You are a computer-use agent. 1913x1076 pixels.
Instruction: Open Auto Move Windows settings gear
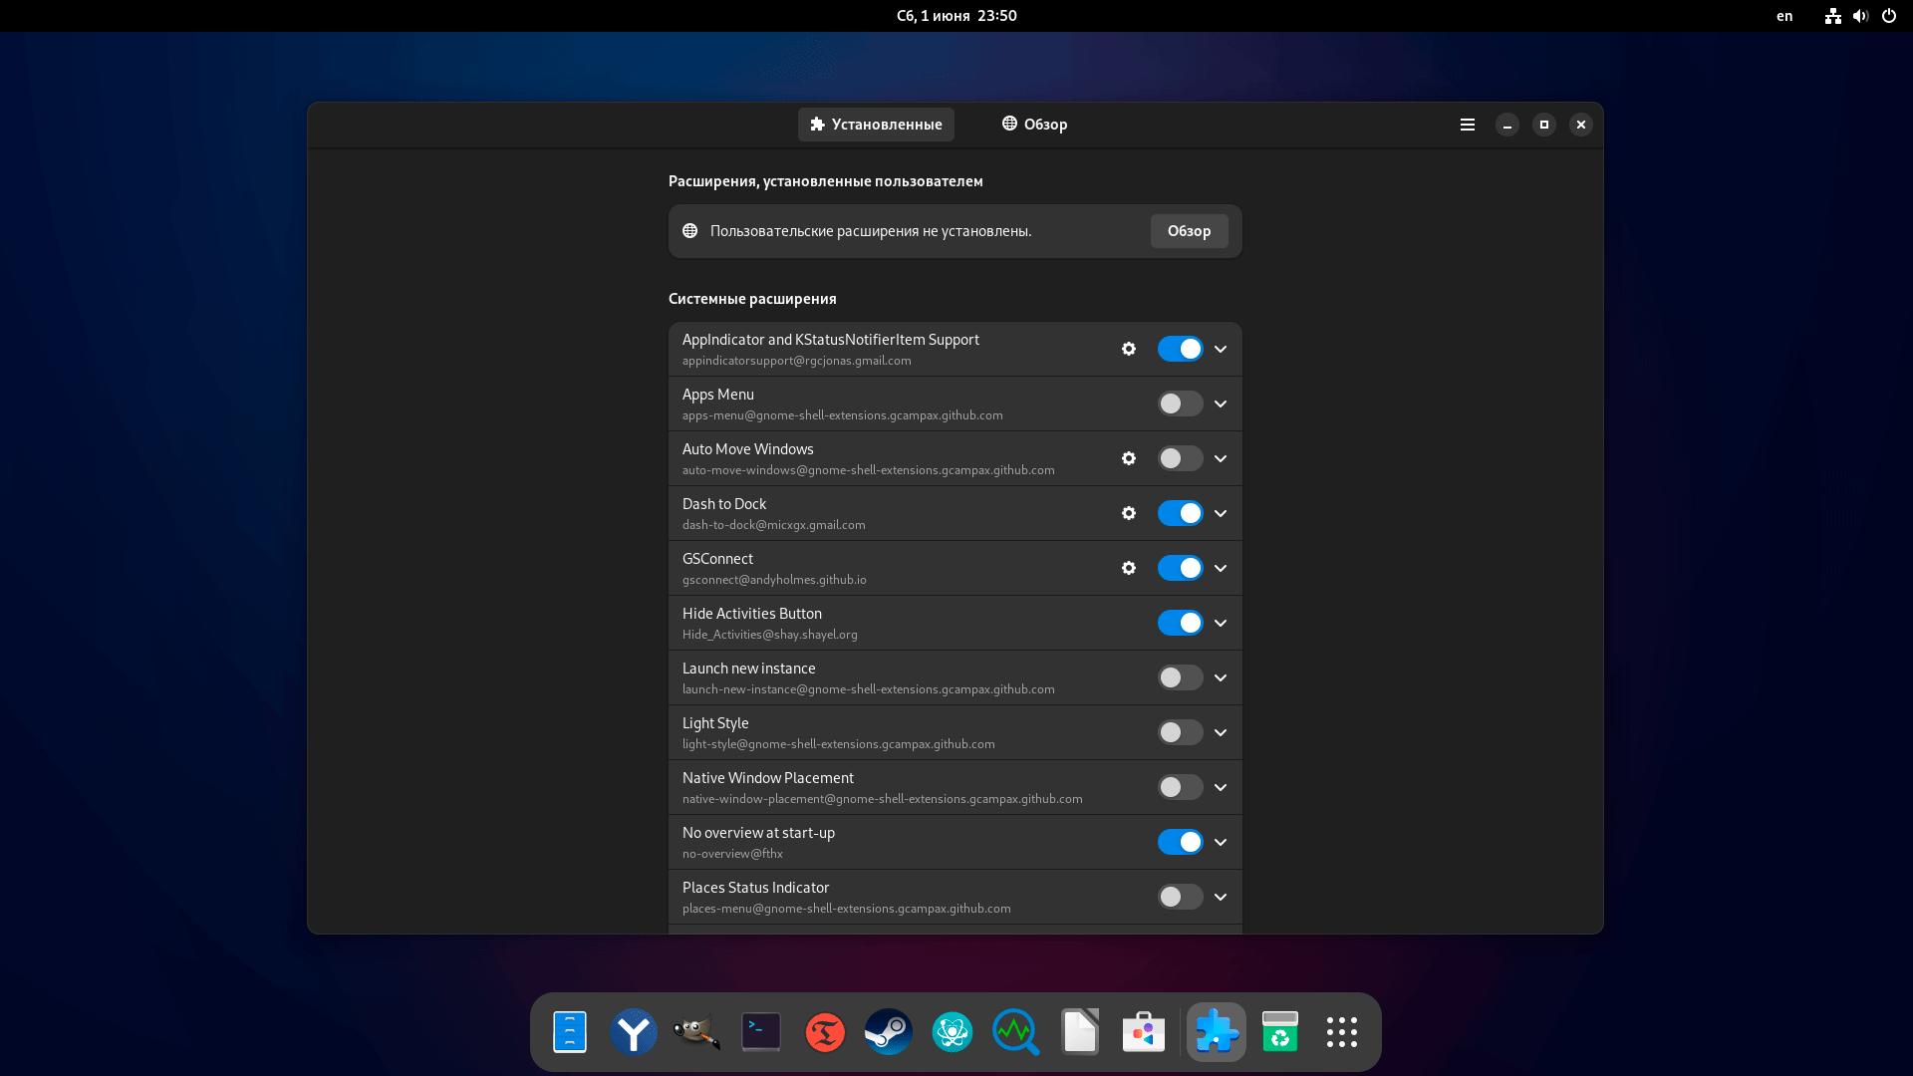(x=1128, y=458)
